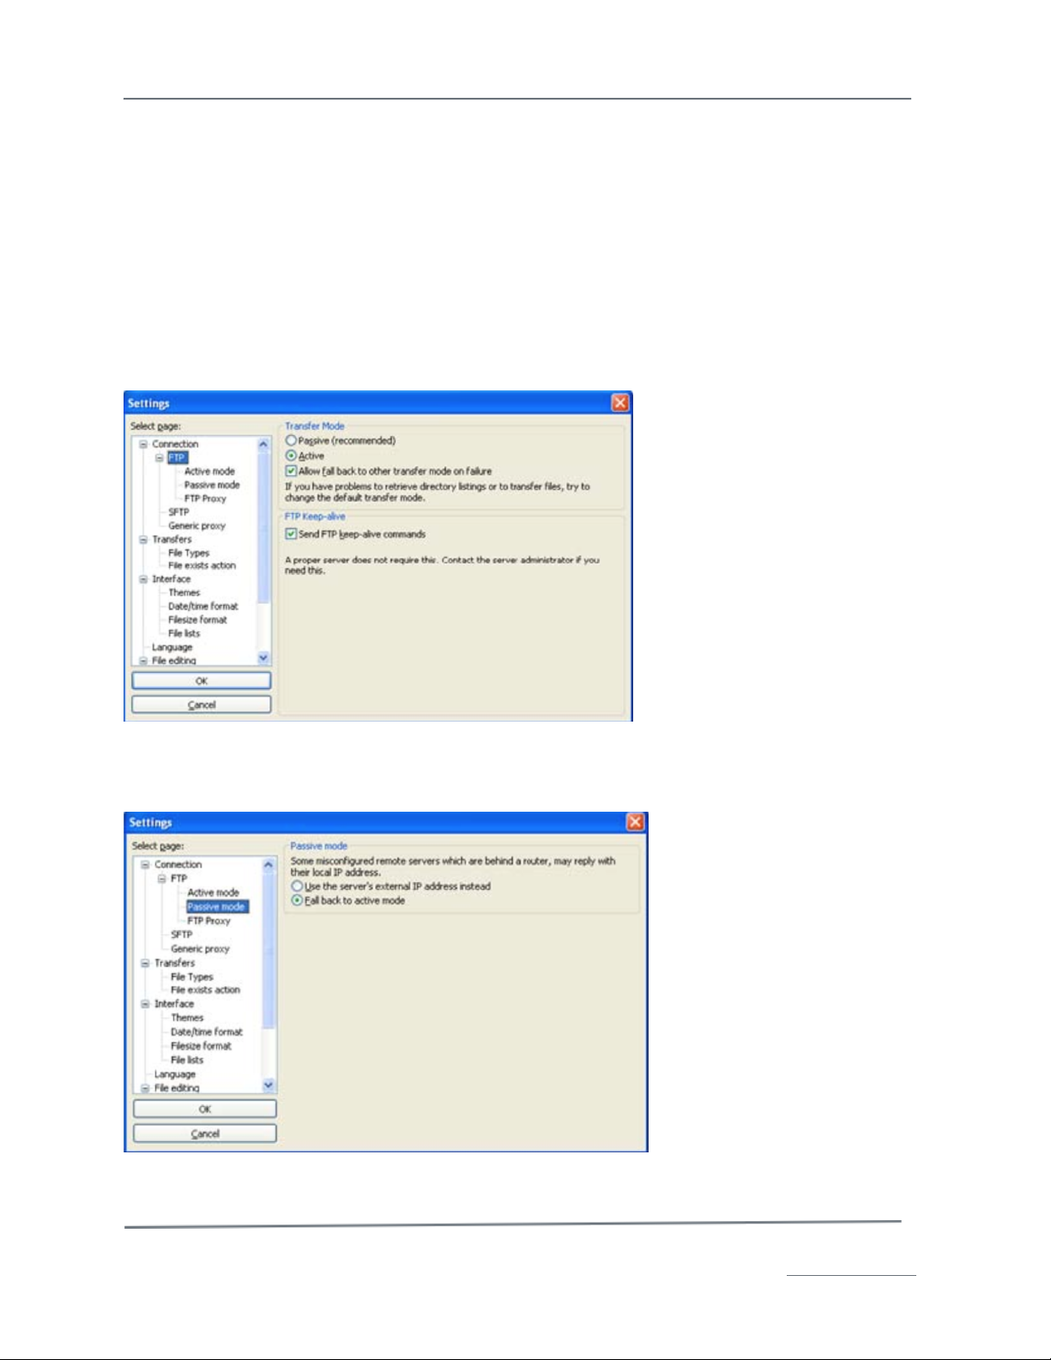Collapse Connection node in upper Settings tree
This screenshot has width=1051, height=1360.
click(143, 444)
